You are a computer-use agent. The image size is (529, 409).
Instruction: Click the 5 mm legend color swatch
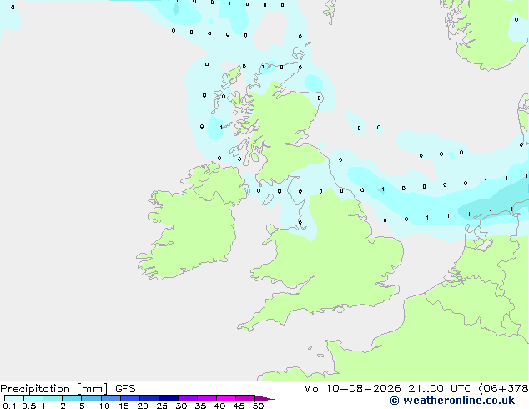tap(91, 398)
